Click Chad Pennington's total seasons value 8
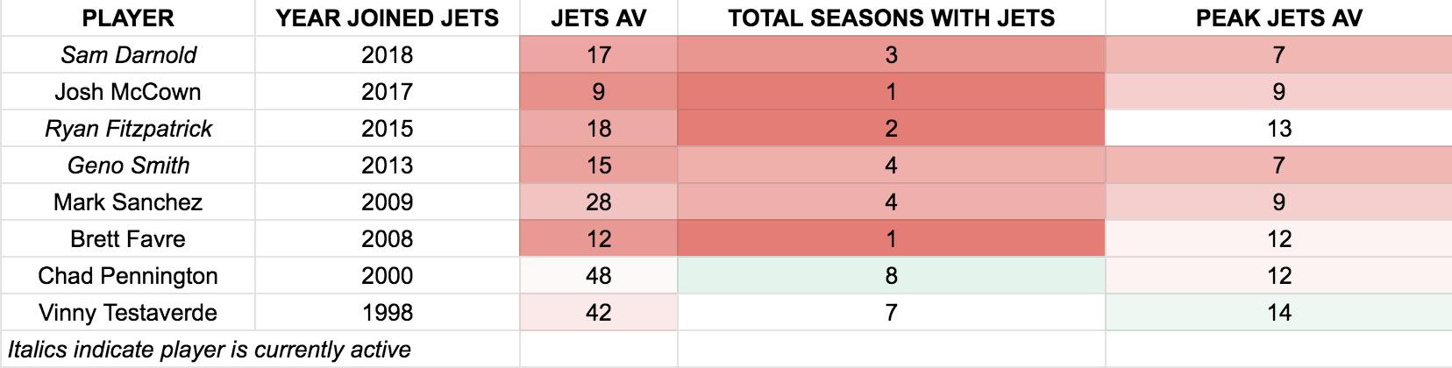The image size is (1452, 368). point(891,276)
